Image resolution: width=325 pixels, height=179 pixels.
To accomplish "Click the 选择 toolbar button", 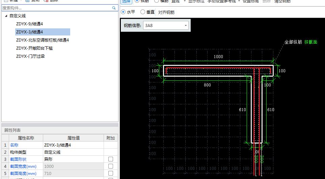I will tap(126, 1).
